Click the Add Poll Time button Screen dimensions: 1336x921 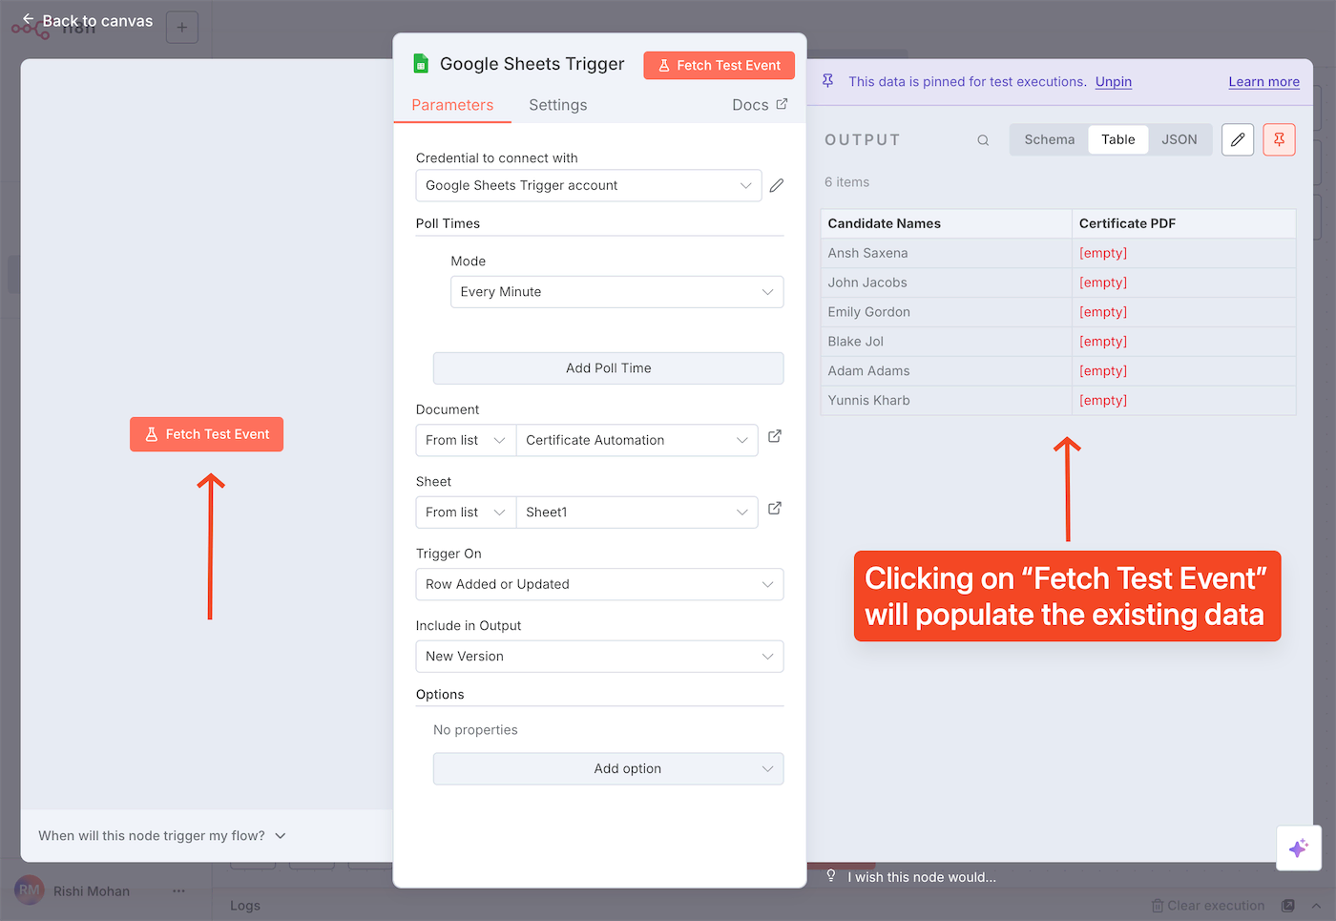click(x=609, y=368)
